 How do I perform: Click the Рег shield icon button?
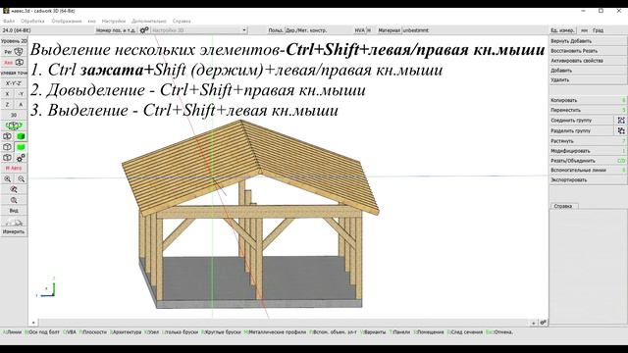[x=14, y=52]
